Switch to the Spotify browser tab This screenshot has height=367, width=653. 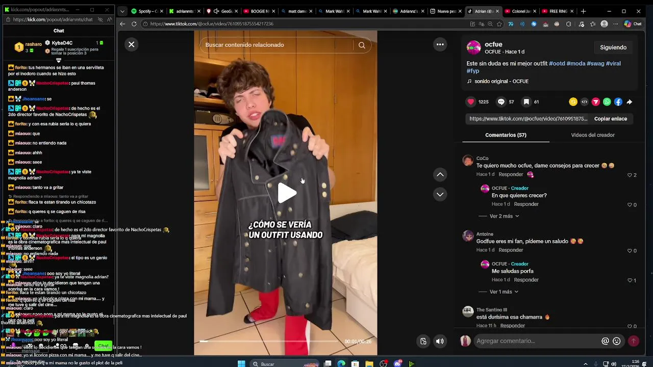[x=147, y=11]
